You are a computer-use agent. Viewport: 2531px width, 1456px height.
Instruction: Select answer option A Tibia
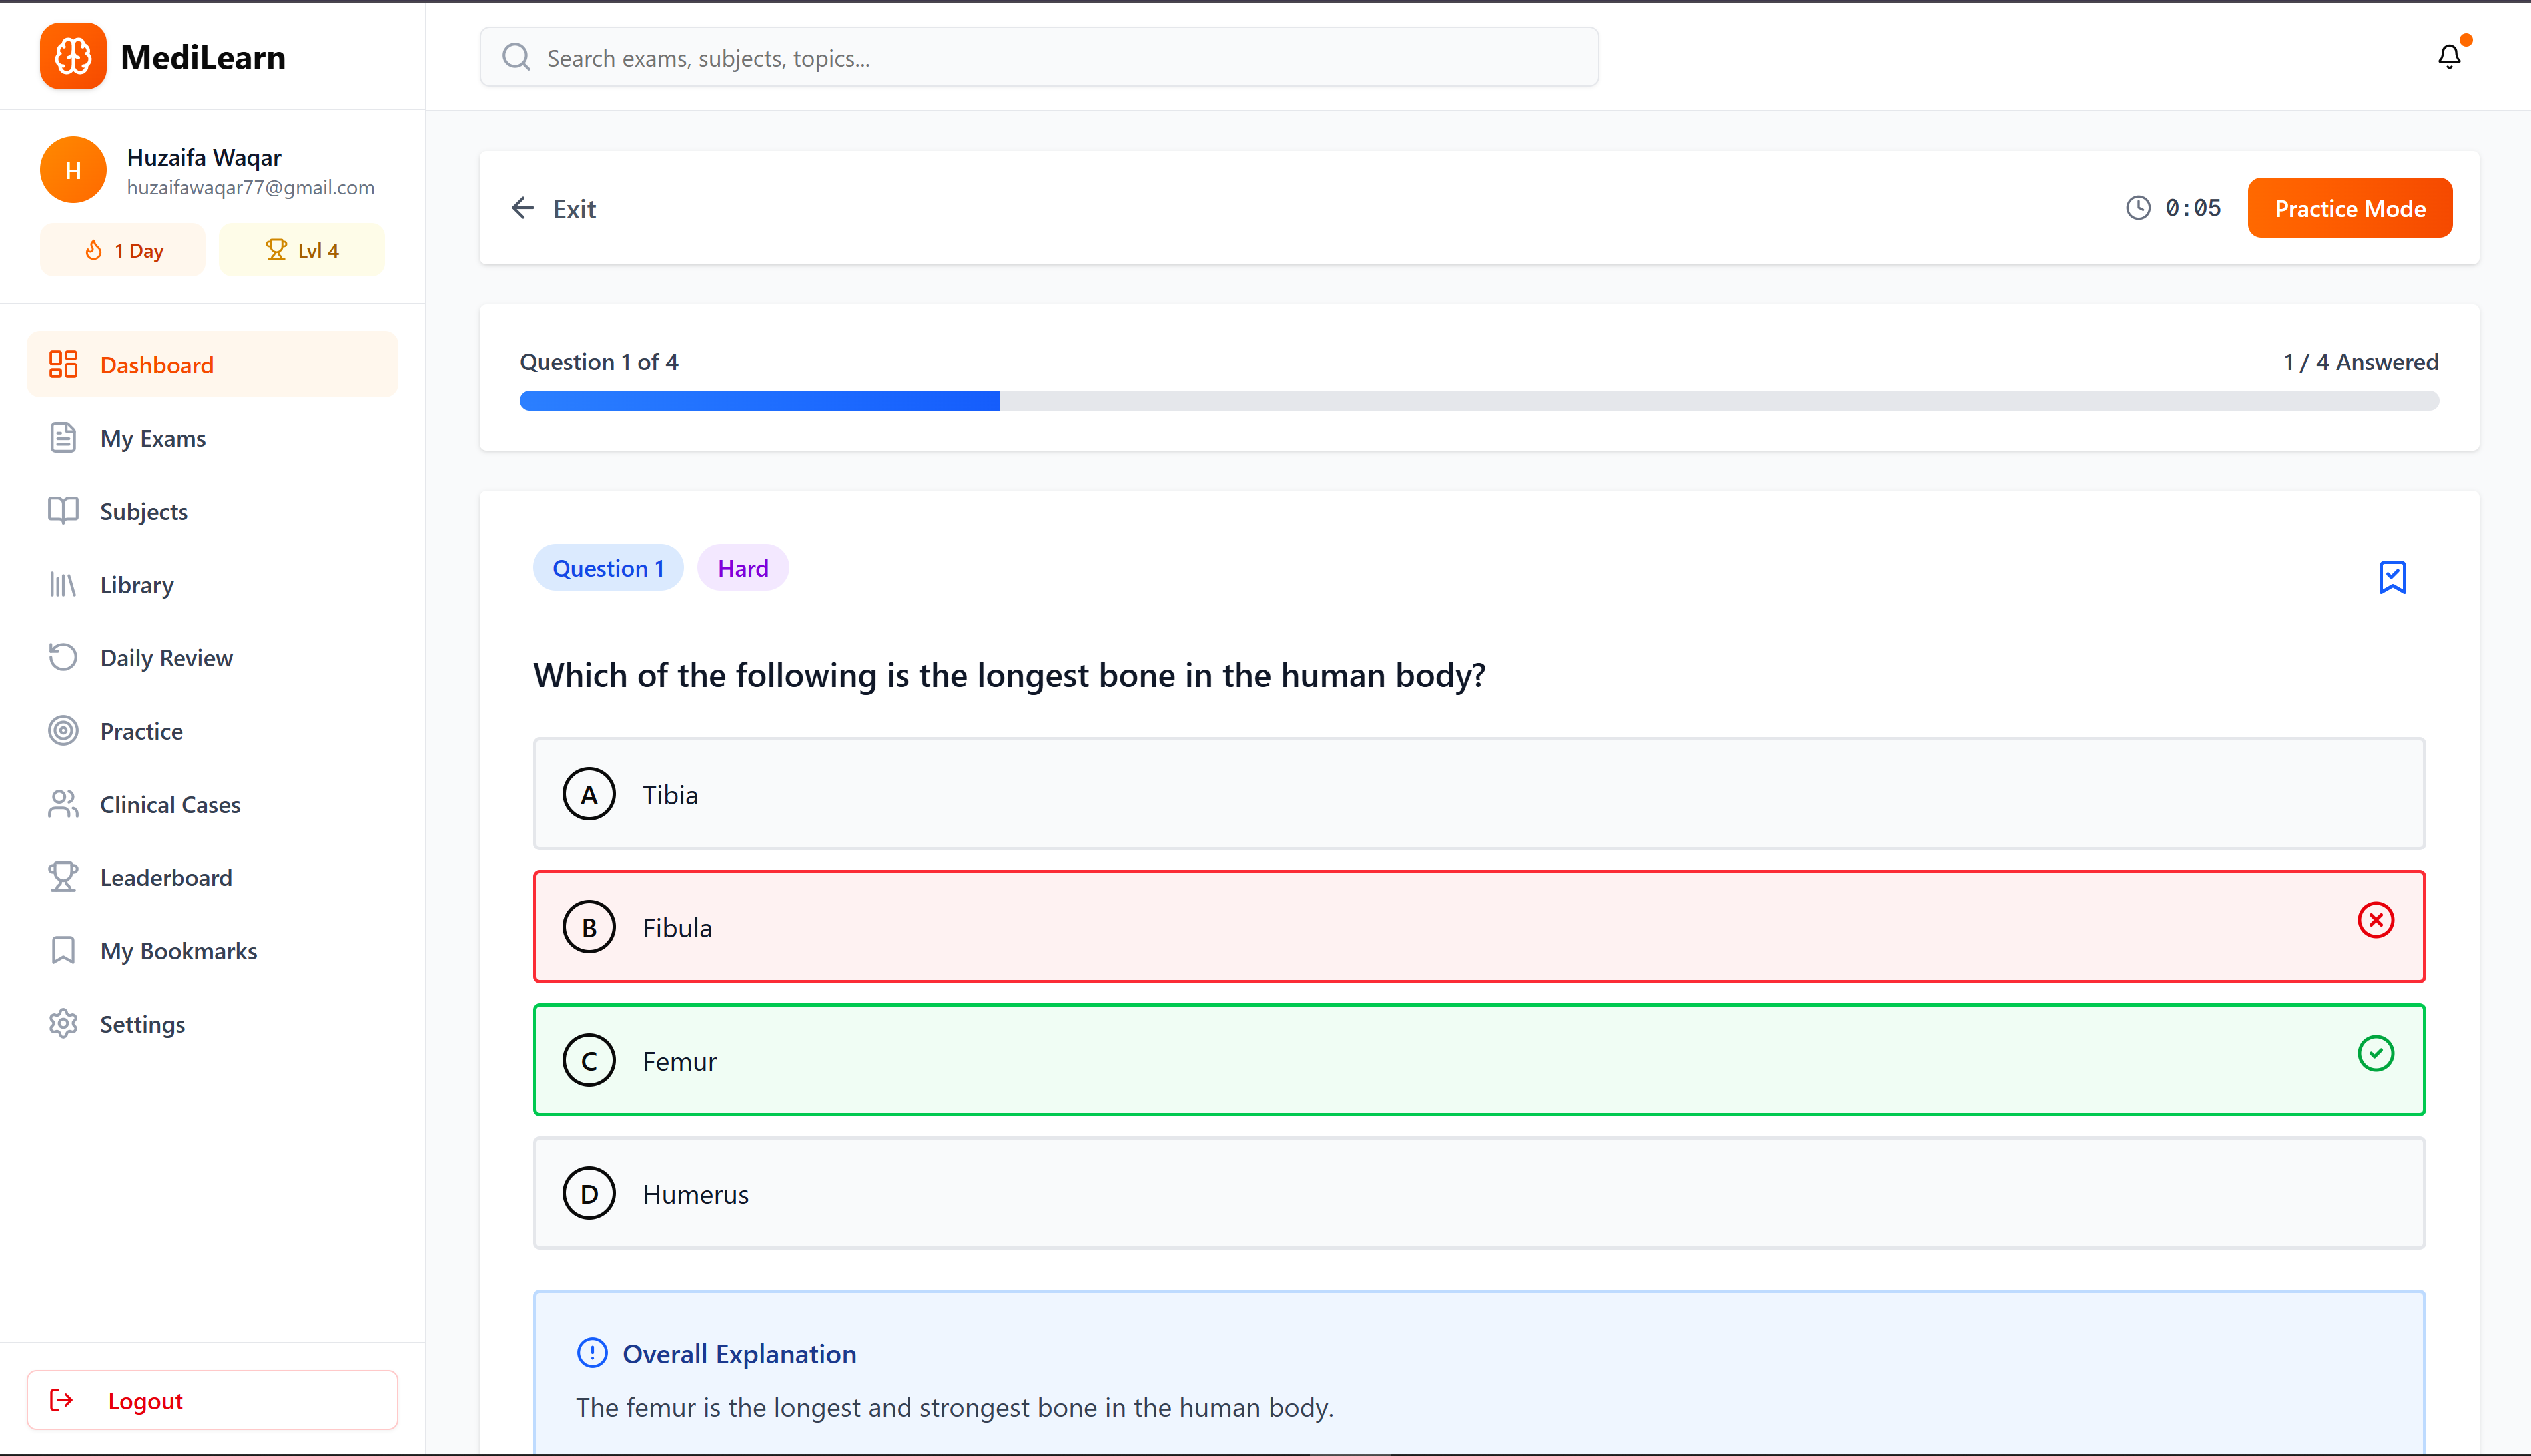pos(1477,794)
